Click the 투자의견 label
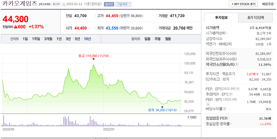 tap(212, 74)
